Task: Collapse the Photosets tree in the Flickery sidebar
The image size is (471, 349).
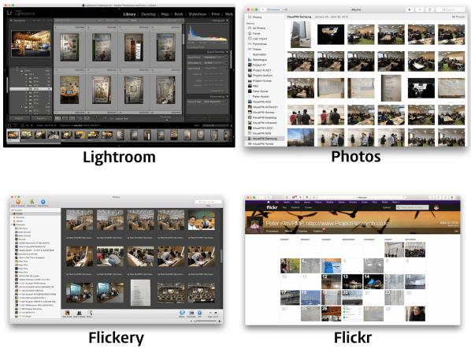Action: coord(12,225)
